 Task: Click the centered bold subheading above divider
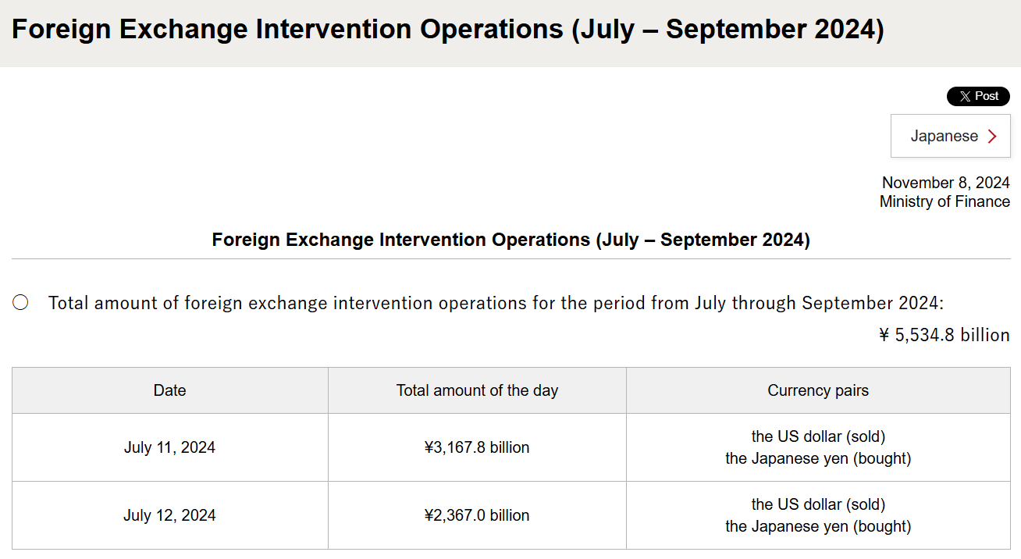pos(511,240)
